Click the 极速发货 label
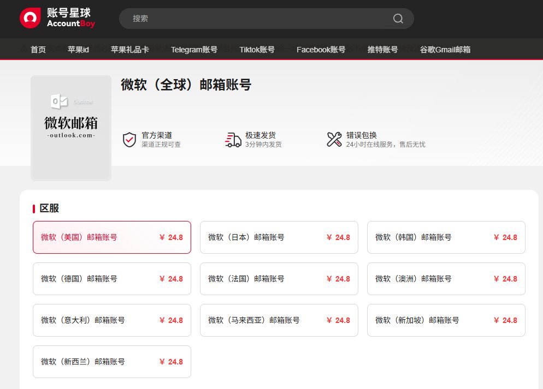 pos(261,135)
